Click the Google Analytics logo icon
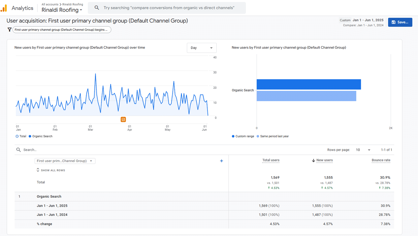418x236 pixels. click(4, 8)
